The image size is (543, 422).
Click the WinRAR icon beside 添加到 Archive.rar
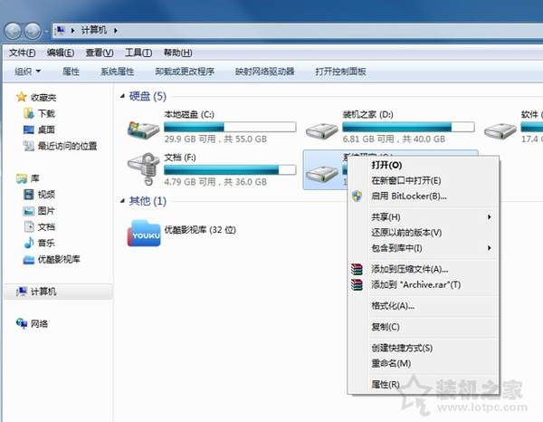pyautogui.click(x=357, y=284)
